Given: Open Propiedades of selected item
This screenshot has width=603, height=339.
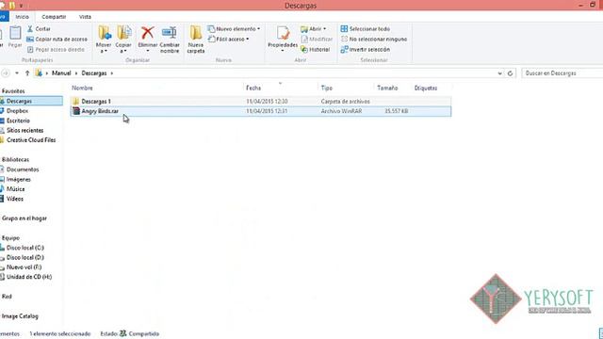Looking at the screenshot, I should (283, 39).
